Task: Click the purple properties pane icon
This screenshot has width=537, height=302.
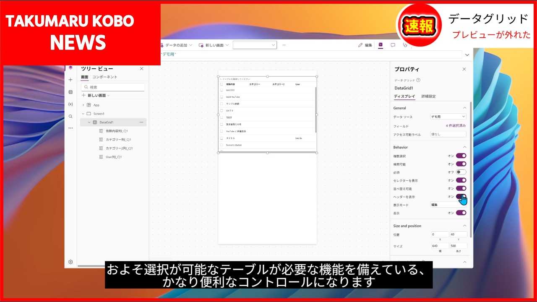Action: click(x=381, y=45)
